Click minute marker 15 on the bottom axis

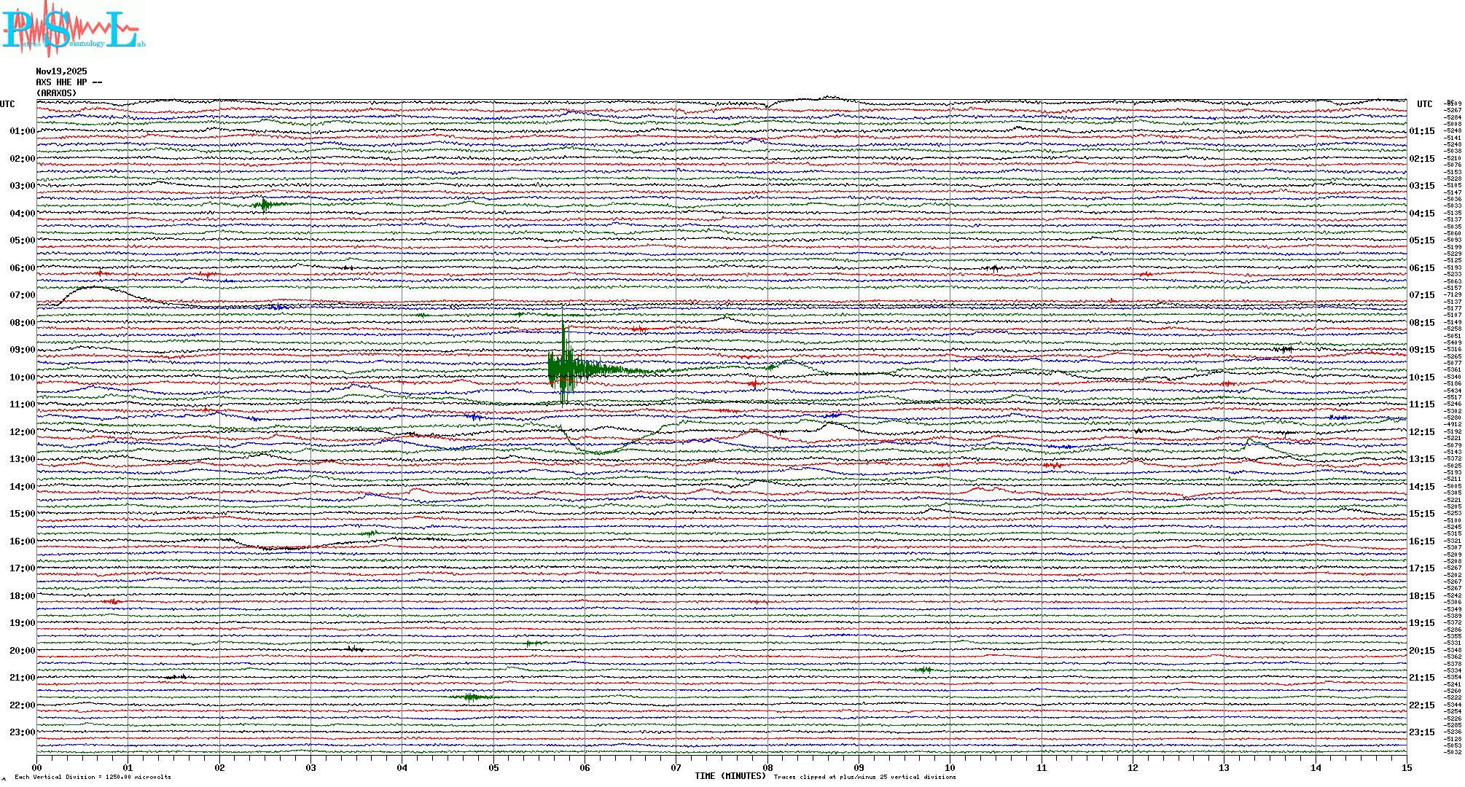[1406, 767]
